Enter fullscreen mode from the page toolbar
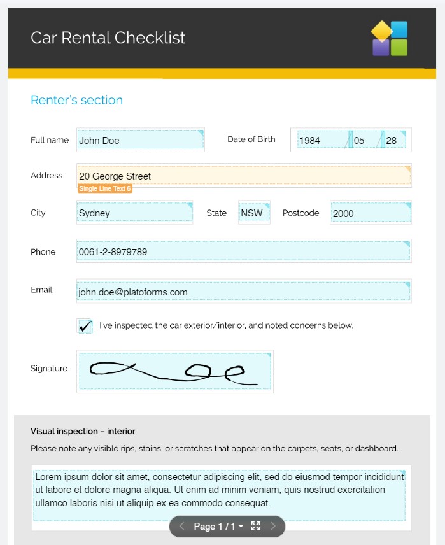This screenshot has height=545, width=445. (x=256, y=526)
